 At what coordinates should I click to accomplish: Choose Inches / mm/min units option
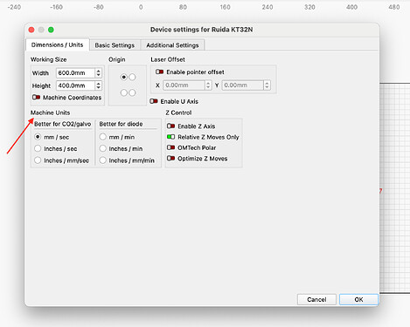(102, 160)
